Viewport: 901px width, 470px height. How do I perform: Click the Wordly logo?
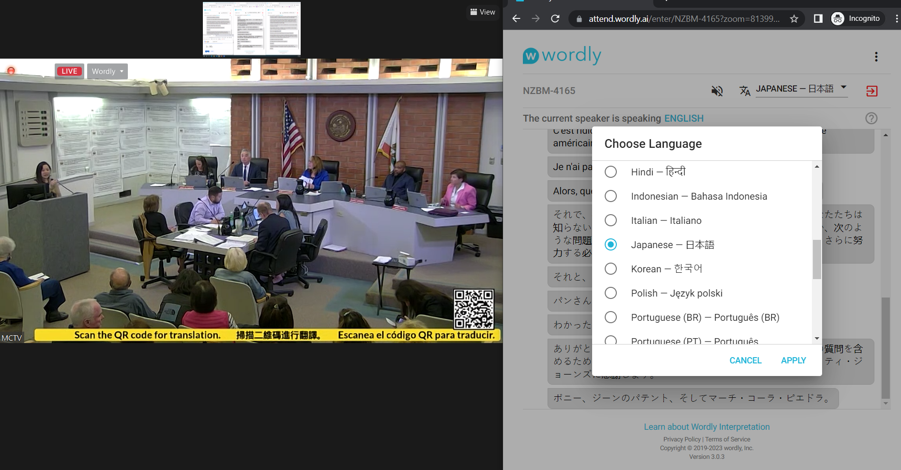561,55
